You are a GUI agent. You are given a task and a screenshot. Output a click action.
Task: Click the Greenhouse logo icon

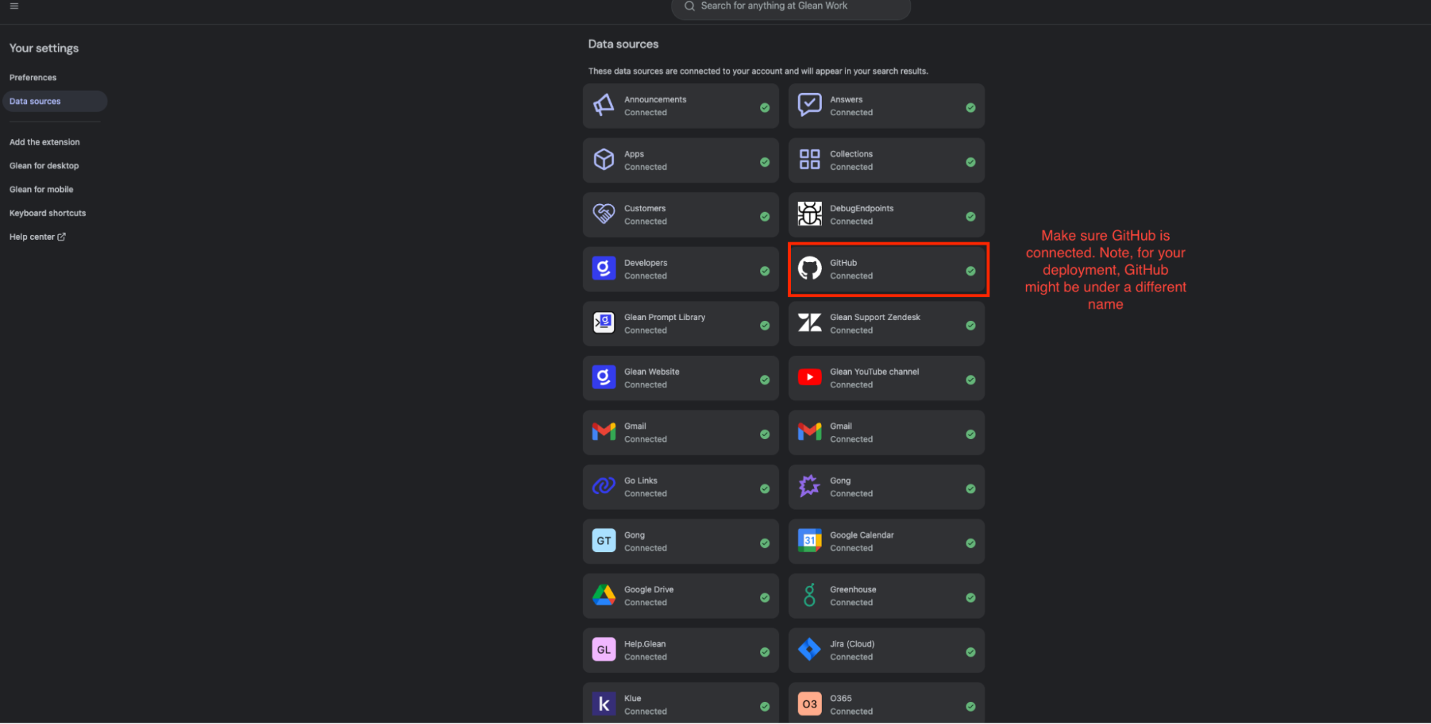point(810,595)
